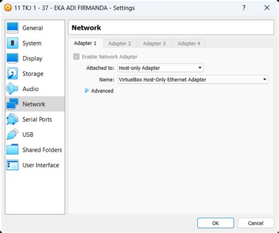Switch to the Adapter 3 tab
The width and height of the screenshot is (279, 233).
(x=154, y=44)
